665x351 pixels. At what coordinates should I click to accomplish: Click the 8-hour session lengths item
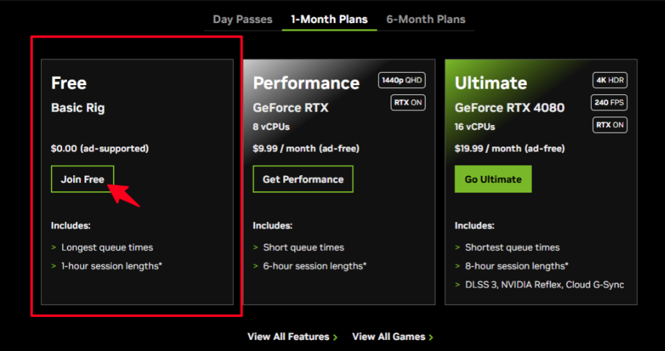tap(517, 266)
